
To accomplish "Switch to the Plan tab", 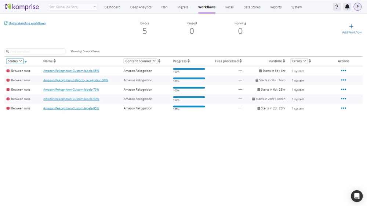I will 164,7.
